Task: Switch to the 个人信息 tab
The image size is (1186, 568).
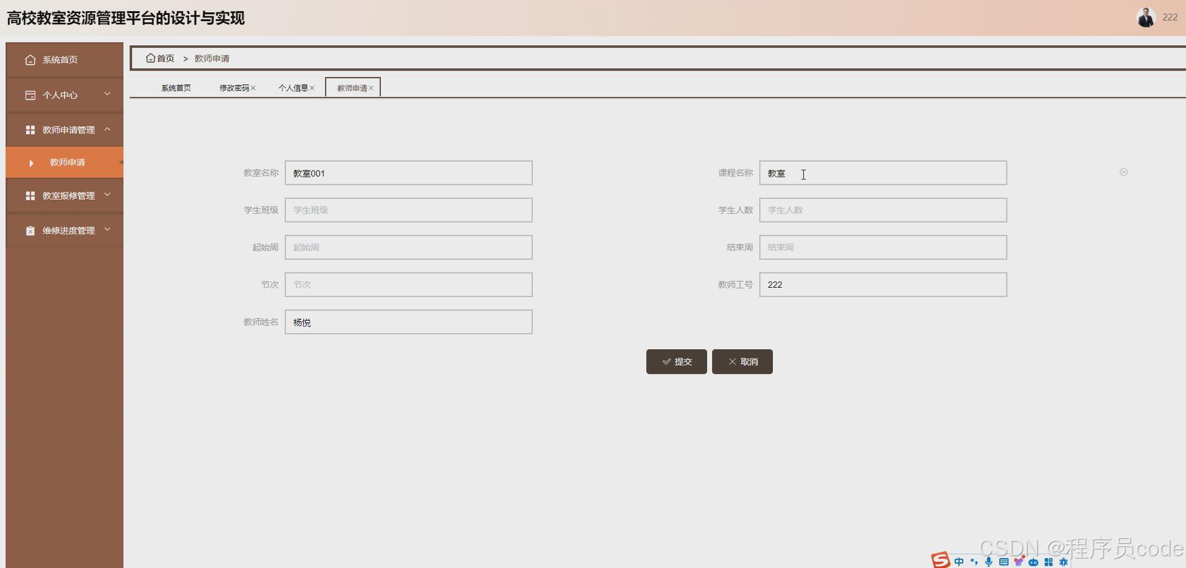Action: click(293, 88)
